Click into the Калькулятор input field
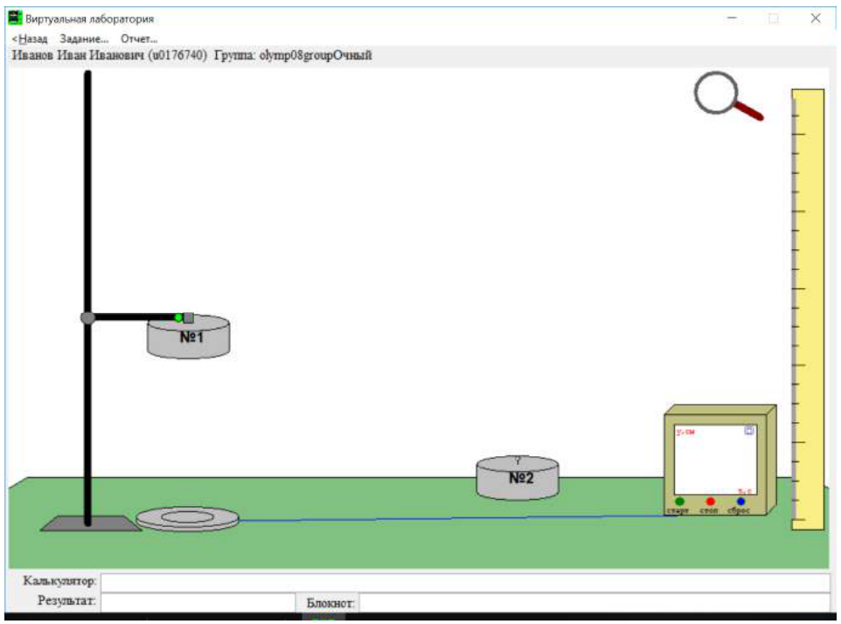Screen dimensions: 841x624 coord(465,582)
